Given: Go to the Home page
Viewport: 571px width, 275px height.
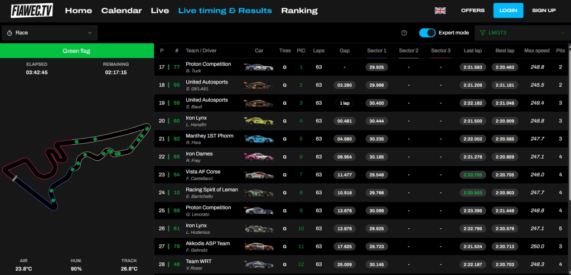Looking at the screenshot, I should [x=78, y=11].
